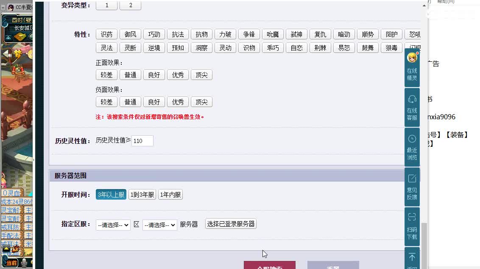Screen dimensions: 480x269
Task: Click the 当前 channel button in game chat
Action: [x=11, y=263]
